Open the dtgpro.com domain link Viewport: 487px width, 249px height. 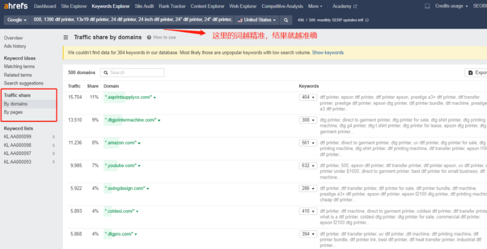[x=119, y=234]
